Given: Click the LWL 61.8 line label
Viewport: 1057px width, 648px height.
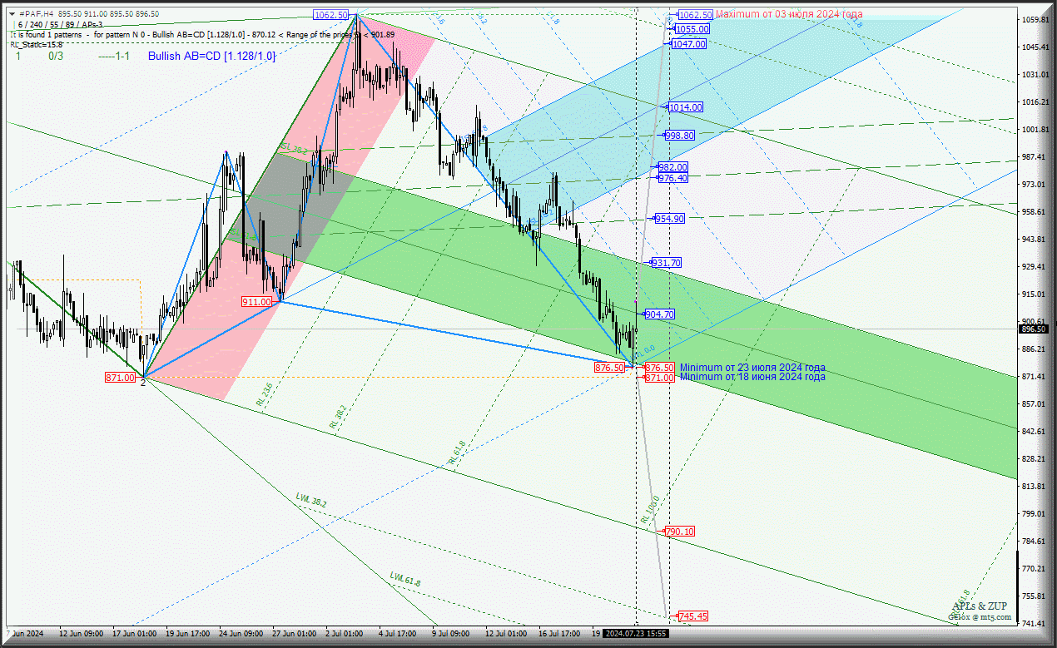Looking at the screenshot, I should (405, 578).
